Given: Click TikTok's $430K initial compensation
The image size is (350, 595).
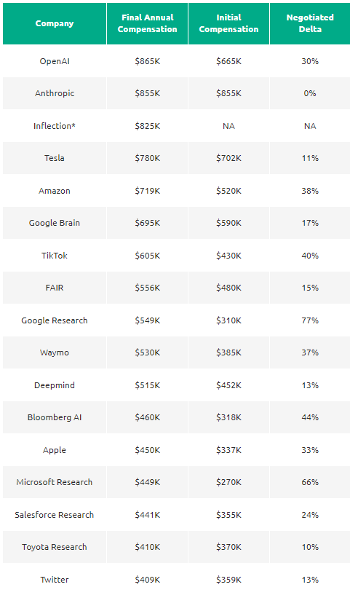Looking at the screenshot, I should coord(228,256).
